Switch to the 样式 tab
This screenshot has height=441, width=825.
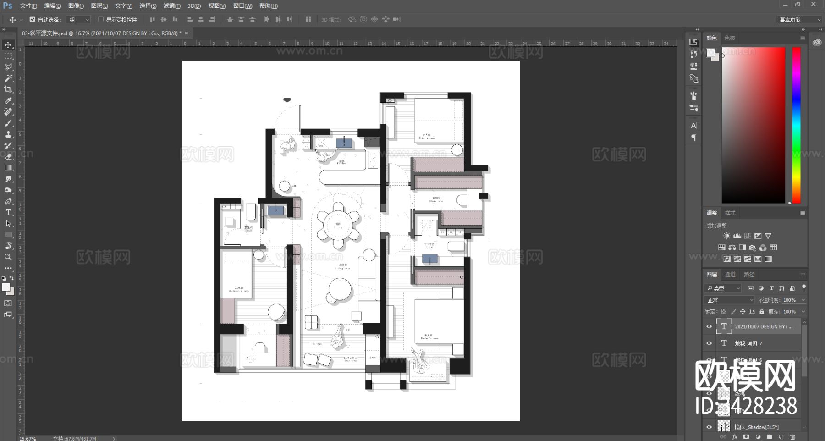730,213
